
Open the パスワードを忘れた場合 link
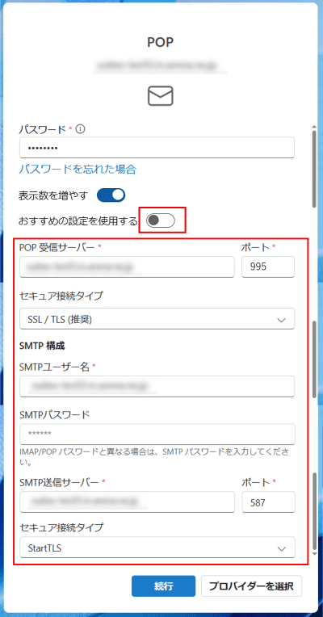coord(78,170)
